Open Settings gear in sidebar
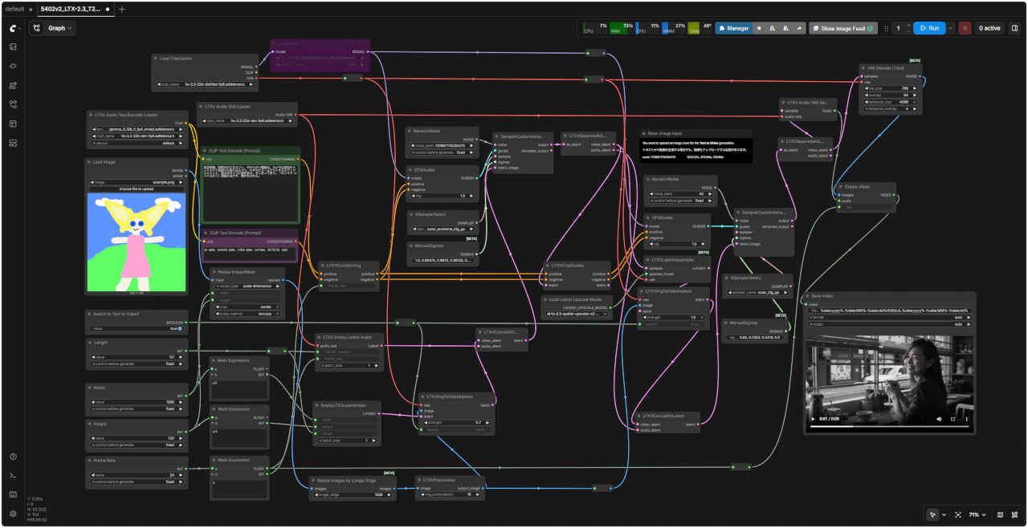Screen dimensions: 1028x528 [13, 514]
